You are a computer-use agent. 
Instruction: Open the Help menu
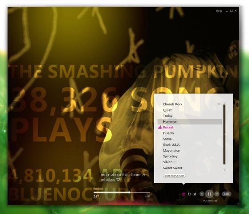[219, 11]
